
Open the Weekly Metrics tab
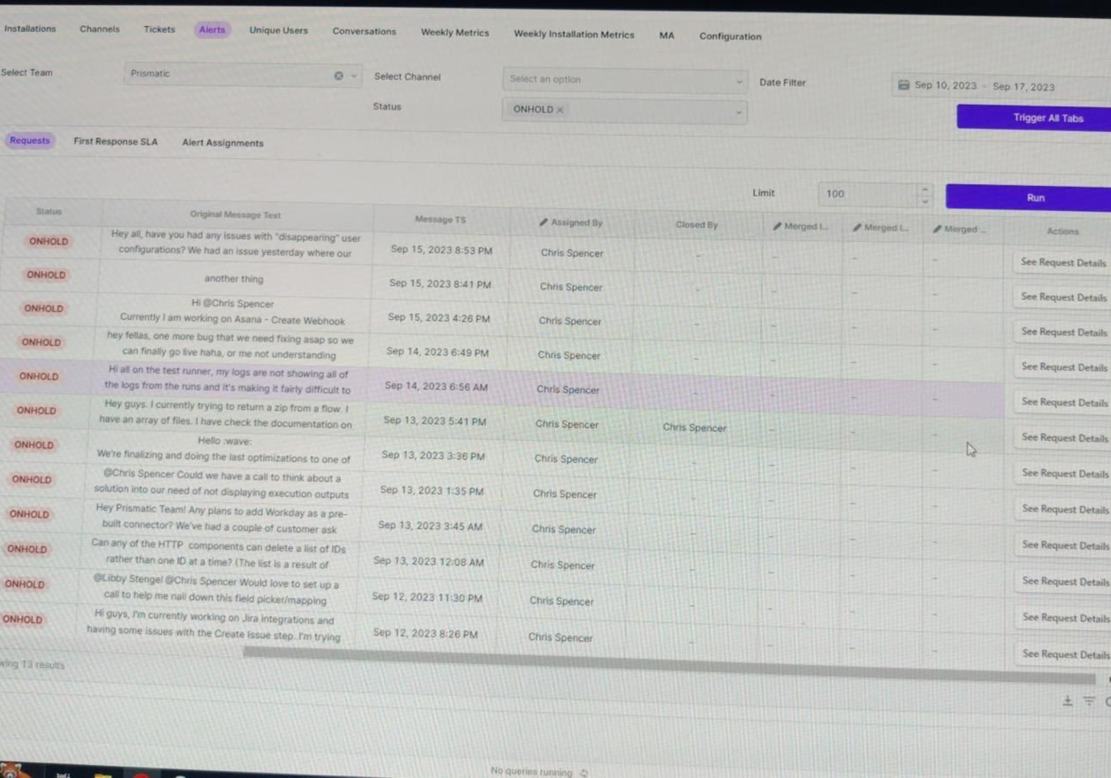tap(454, 33)
